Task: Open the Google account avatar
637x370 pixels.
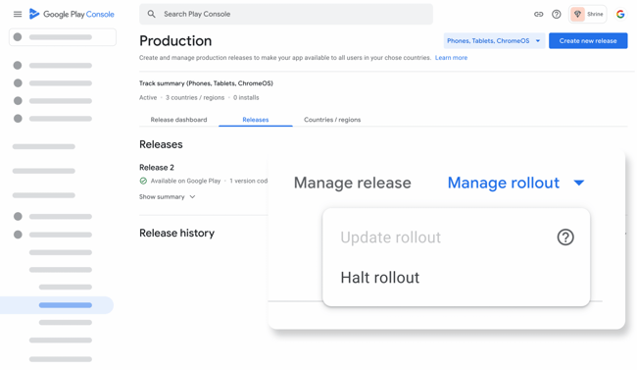Action: tap(620, 15)
